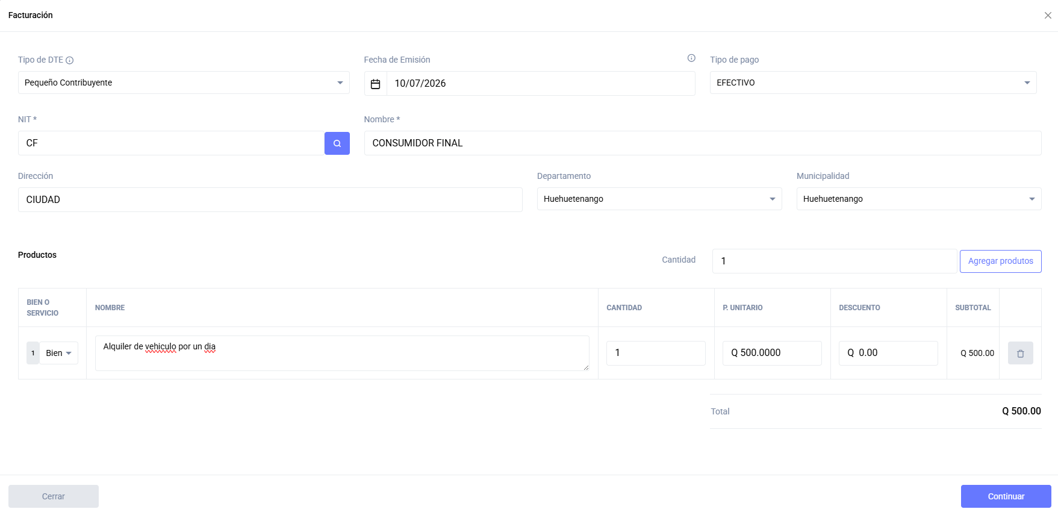Delete the product row with trash icon
The image size is (1058, 515).
1020,353
